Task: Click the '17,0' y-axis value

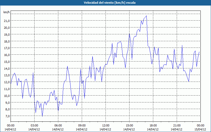Action: [x=7, y=48]
